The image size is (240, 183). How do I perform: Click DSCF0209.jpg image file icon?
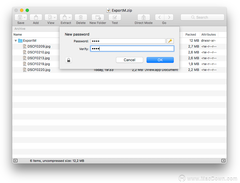click(x=25, y=46)
